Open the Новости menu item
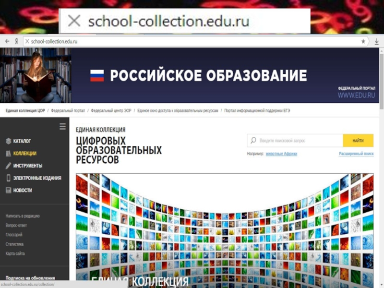 coord(23,190)
